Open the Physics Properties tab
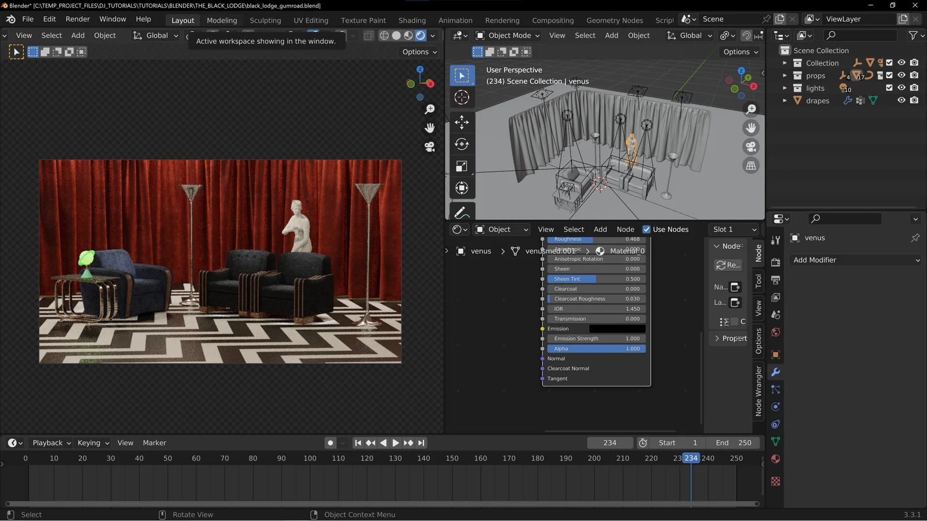927x521 pixels. [776, 406]
